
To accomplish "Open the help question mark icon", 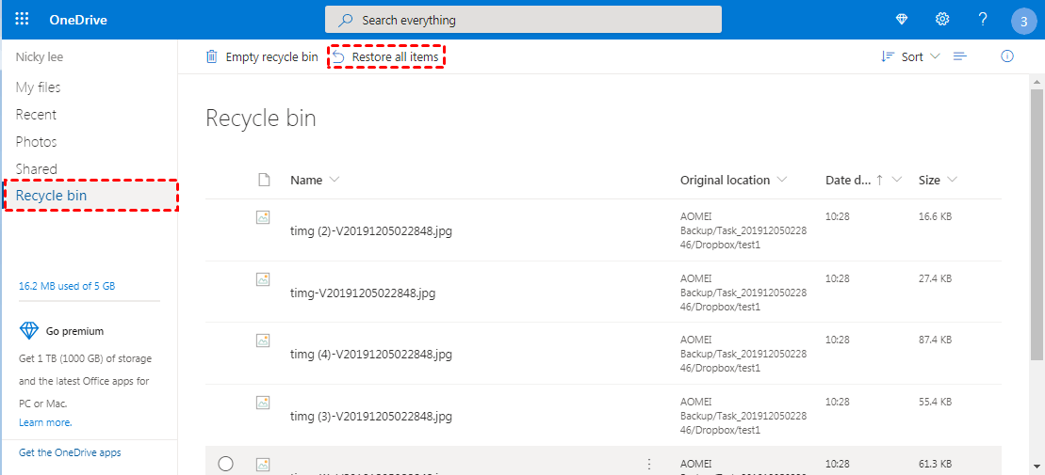I will 983,20.
